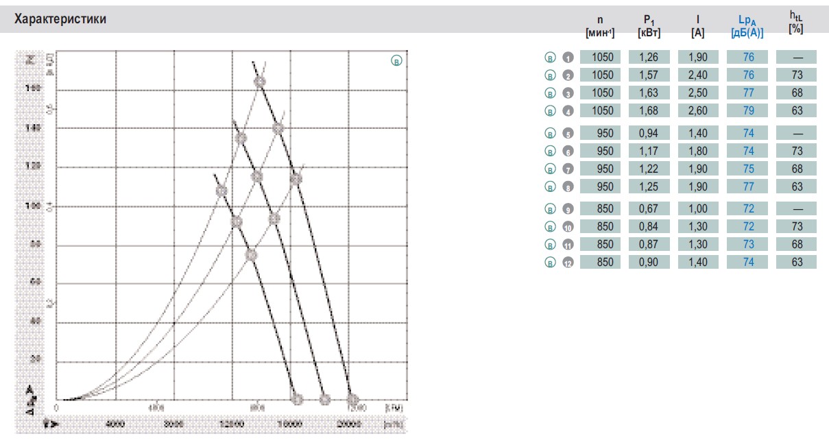This screenshot has width=829, height=447.
Task: Click the current value 2,50
Action: (x=698, y=93)
